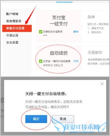Click the 关闭 link for auto-renewal
The width and height of the screenshot is (110, 136).
[76, 61]
